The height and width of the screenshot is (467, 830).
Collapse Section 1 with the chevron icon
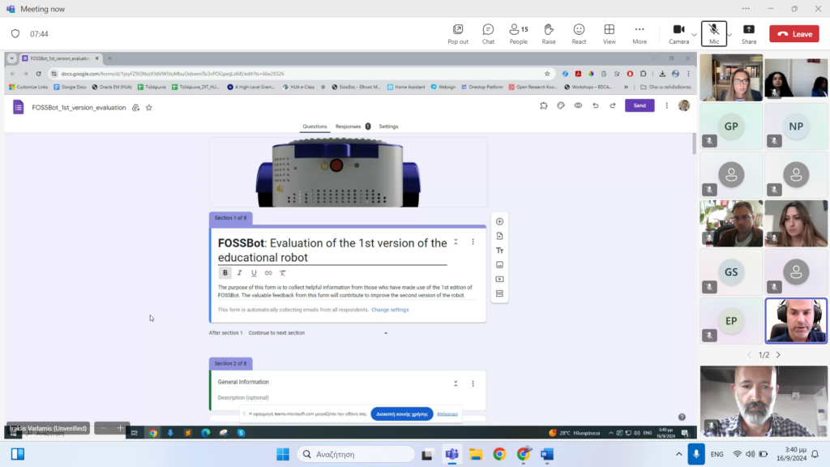coord(456,242)
